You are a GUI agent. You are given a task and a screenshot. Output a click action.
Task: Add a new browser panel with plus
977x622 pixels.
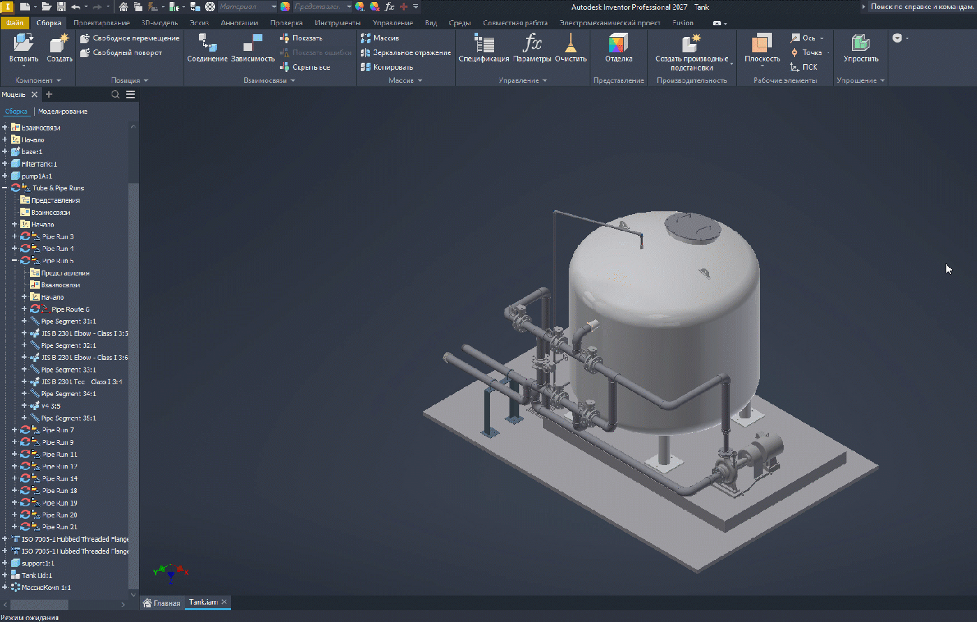point(49,95)
